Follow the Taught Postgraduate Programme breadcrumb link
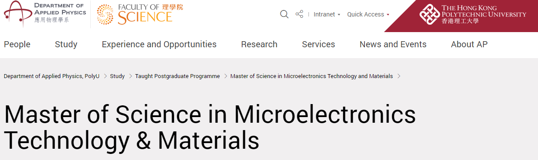The height and width of the screenshot is (160, 538). tap(177, 76)
